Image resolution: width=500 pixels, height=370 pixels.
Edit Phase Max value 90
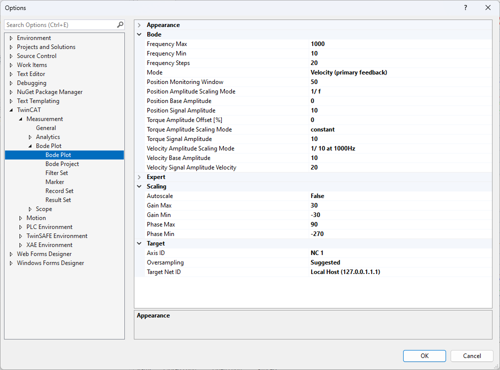400,224
